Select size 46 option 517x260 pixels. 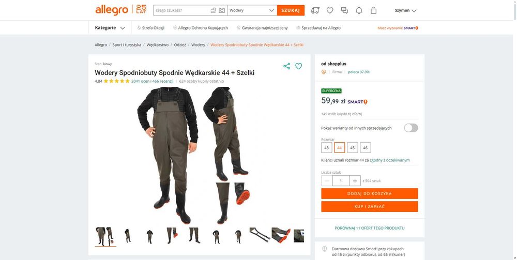coord(366,148)
